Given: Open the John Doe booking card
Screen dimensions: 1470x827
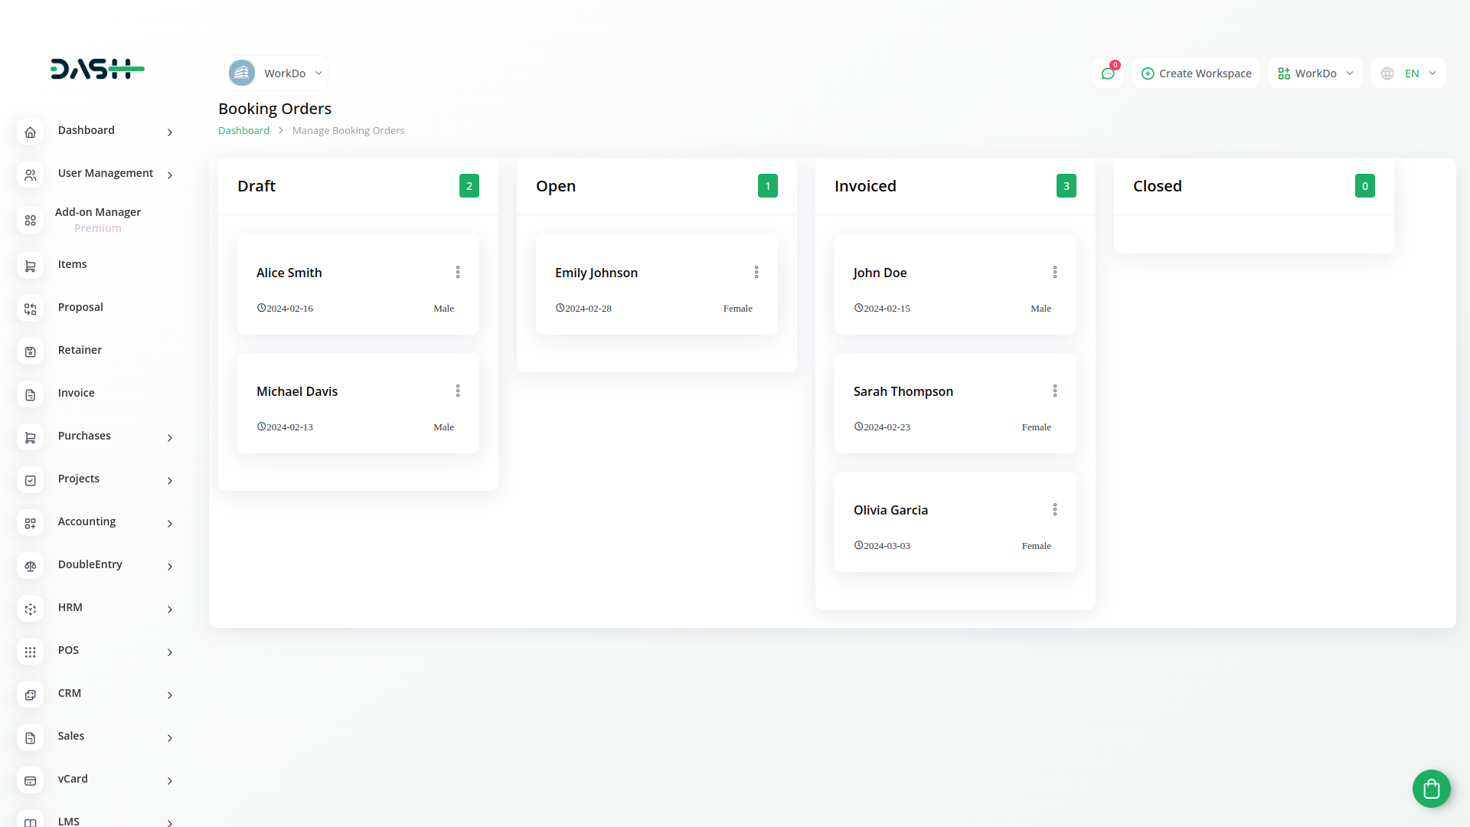Looking at the screenshot, I should pyautogui.click(x=880, y=273).
